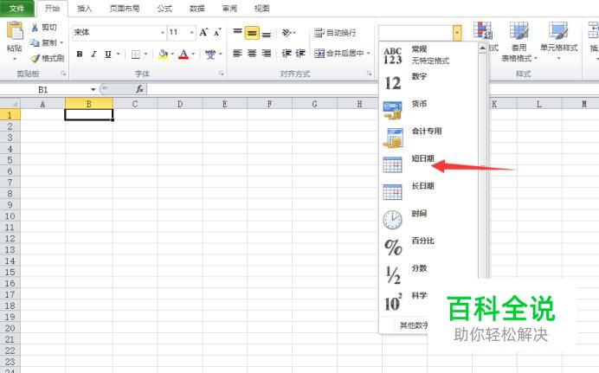This screenshot has width=599, height=373.
Task: Click the number format list scrollbar
Action: (482, 164)
